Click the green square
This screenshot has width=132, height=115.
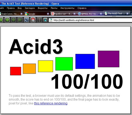(x=64, y=64)
